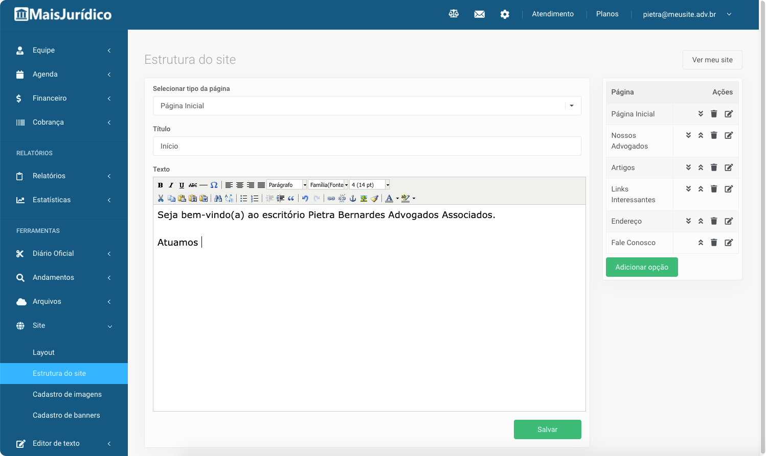Toggle underline formatting in the editor
This screenshot has height=456, width=766.
pos(182,185)
